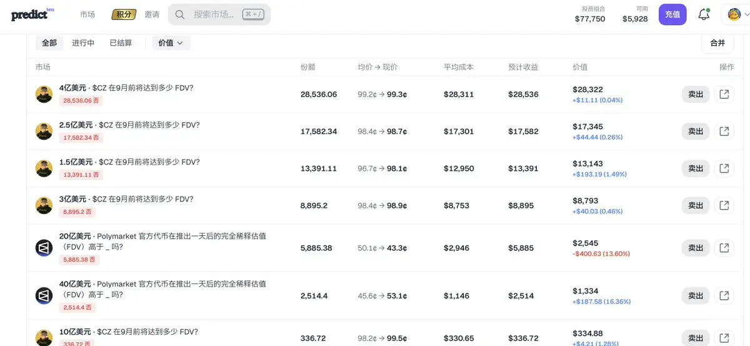Click the predict logo

pos(33,14)
